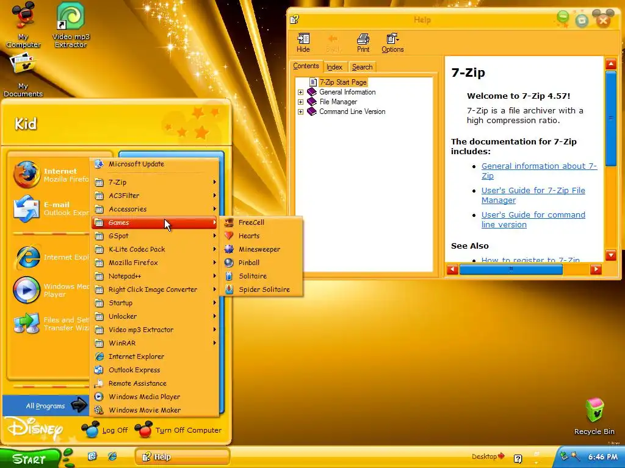Click the Turn Off Computer button

click(x=178, y=430)
